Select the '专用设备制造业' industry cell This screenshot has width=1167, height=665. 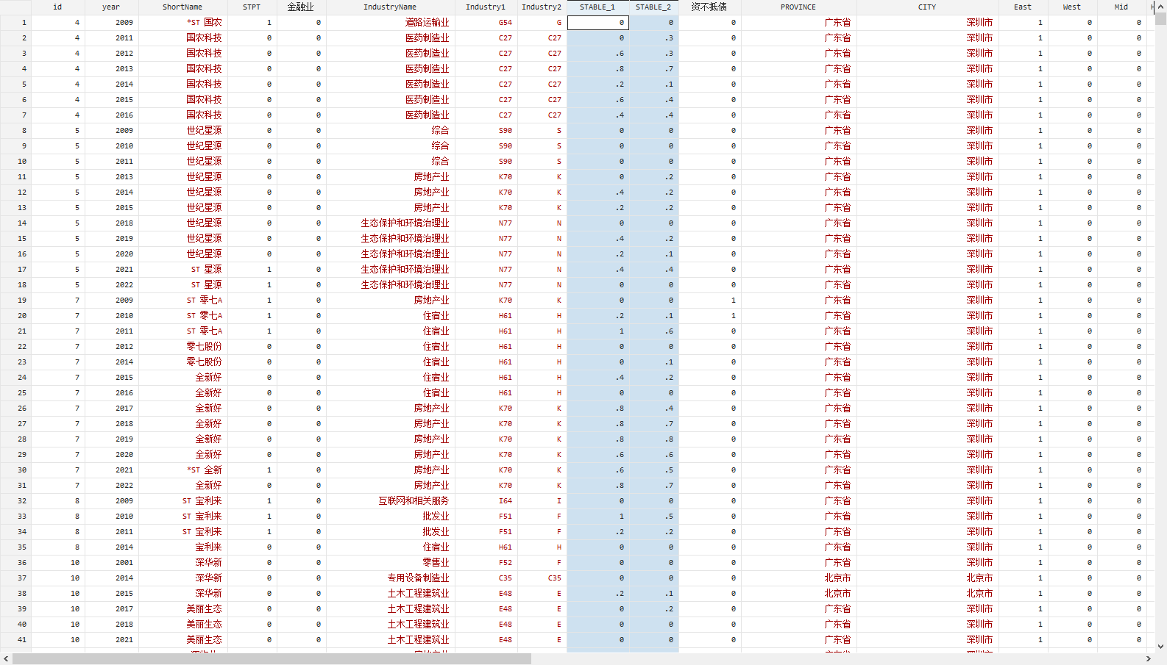[x=390, y=578]
